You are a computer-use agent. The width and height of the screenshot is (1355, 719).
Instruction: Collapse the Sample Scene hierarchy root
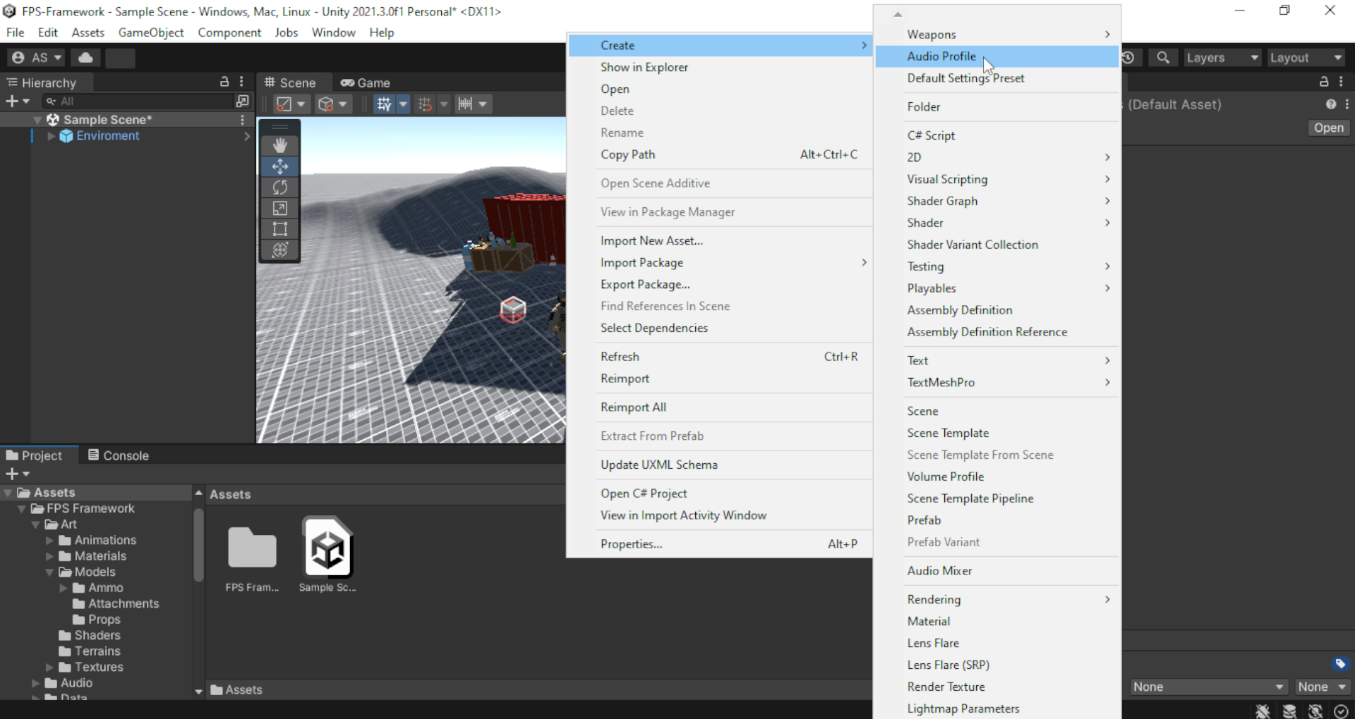pos(37,120)
